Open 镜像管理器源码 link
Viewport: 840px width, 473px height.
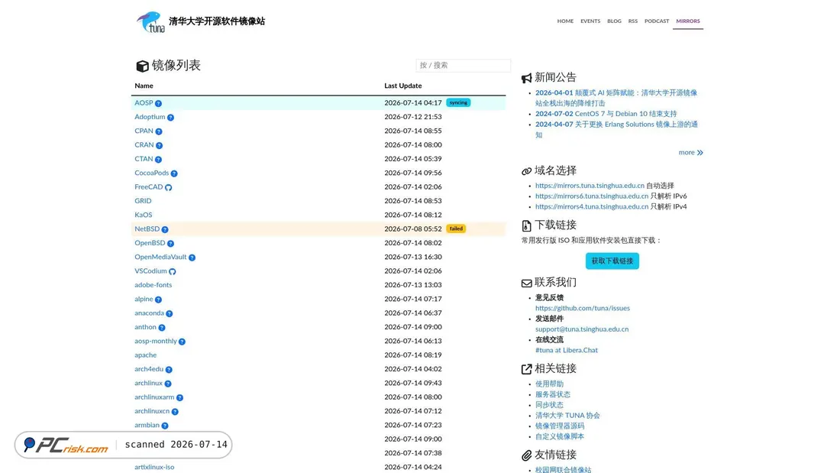click(x=559, y=426)
